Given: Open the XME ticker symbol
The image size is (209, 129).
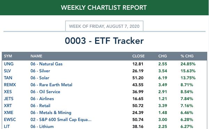Looking at the screenshot, I should pyautogui.click(x=8, y=113).
